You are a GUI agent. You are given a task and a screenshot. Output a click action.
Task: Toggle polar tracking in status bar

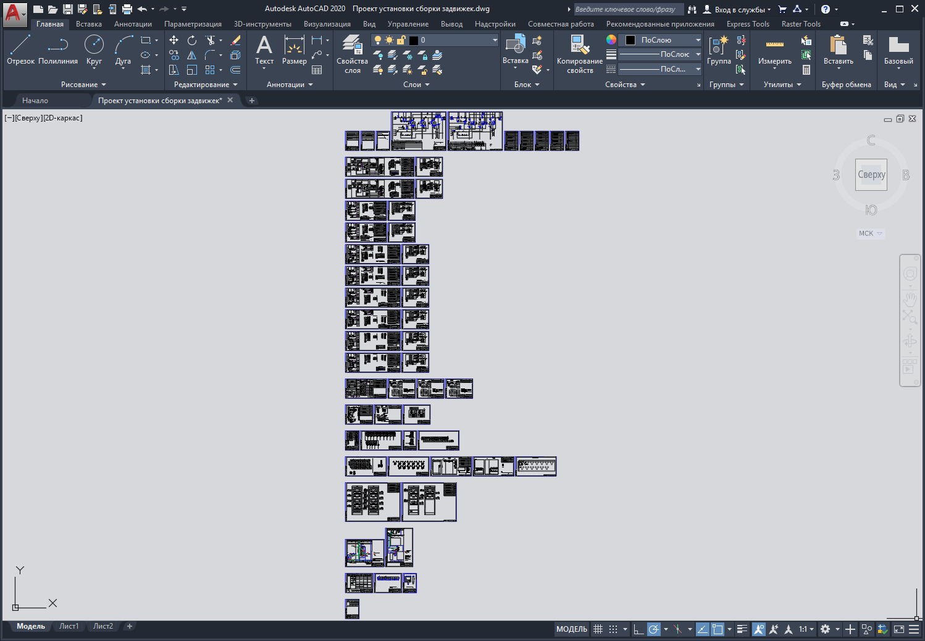pyautogui.click(x=653, y=629)
